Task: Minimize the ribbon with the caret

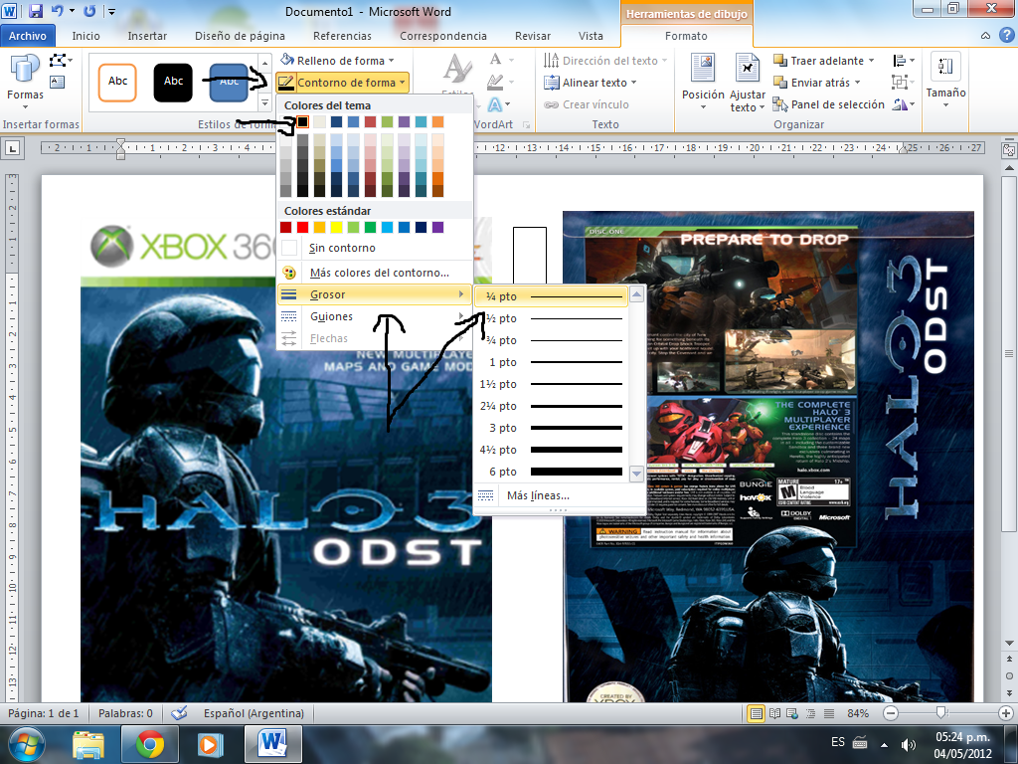Action: click(986, 36)
